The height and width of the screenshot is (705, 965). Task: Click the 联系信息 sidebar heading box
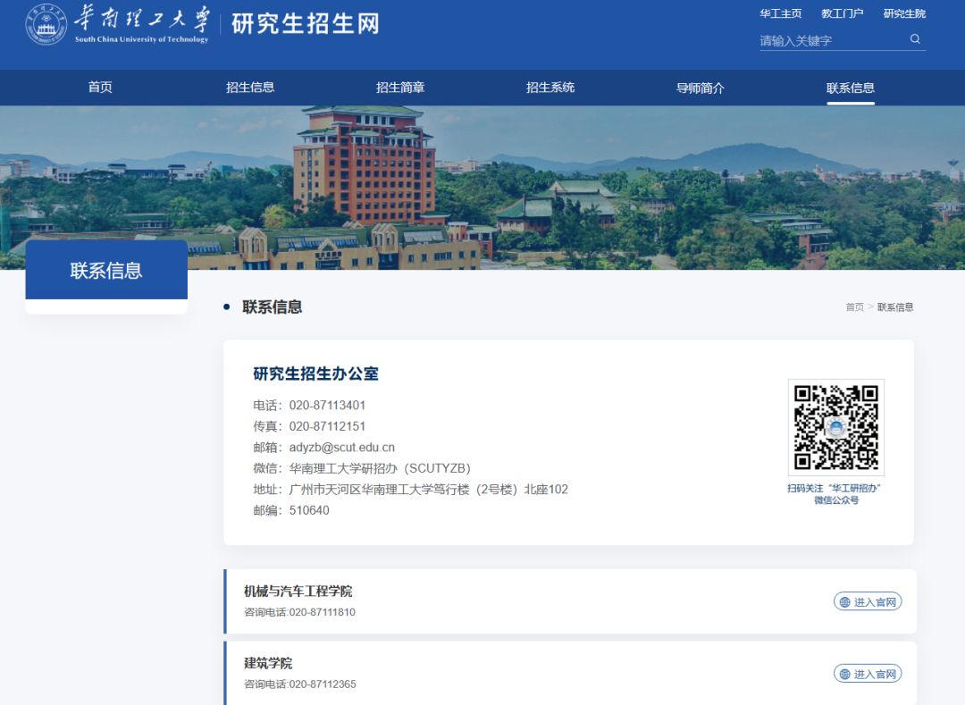pyautogui.click(x=106, y=270)
